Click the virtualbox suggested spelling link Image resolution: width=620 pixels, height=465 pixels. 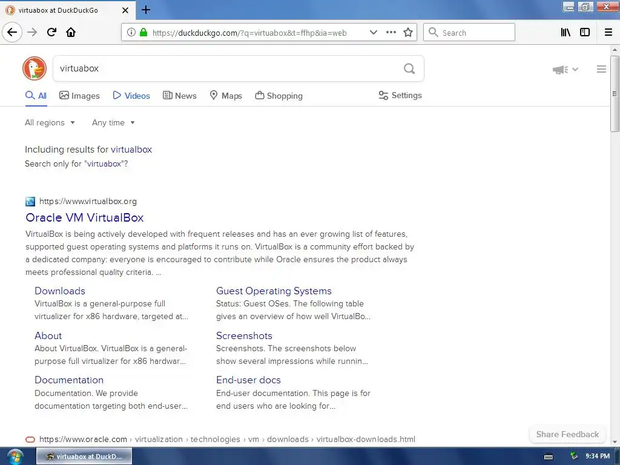point(131,150)
